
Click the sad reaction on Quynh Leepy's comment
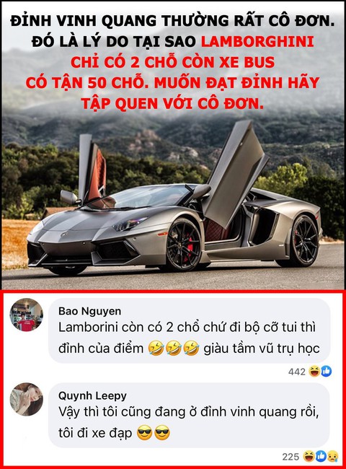(x=332, y=456)
